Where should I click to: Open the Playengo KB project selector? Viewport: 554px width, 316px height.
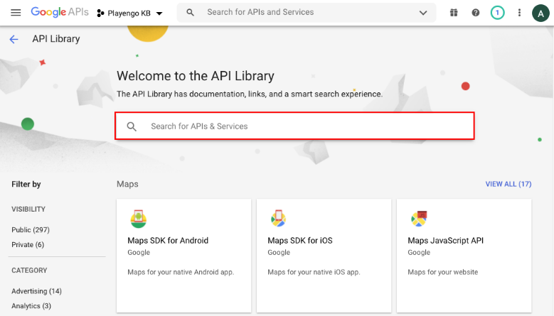(129, 13)
